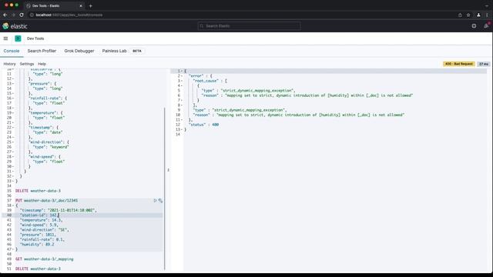Close the Dev Tools browser tab
The image size is (493, 277).
click(81, 5)
